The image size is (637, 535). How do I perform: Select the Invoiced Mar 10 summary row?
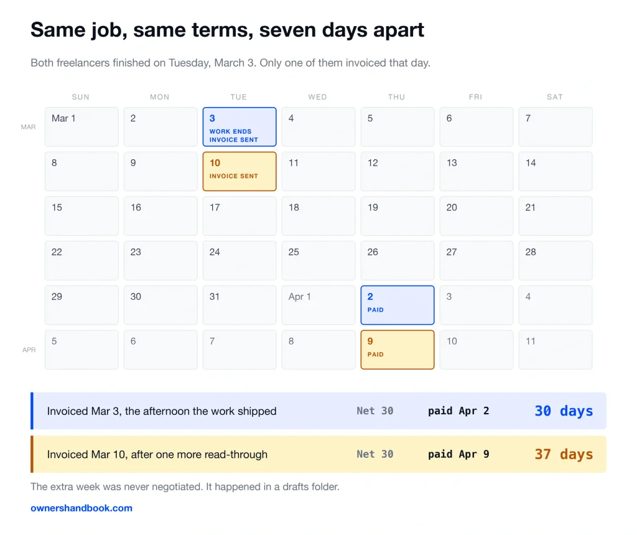(x=318, y=454)
